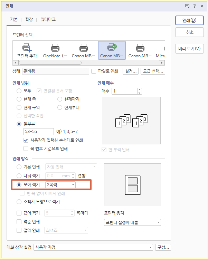Open the 대화 상자 설정 사용자 지정 dropdown
208x259 pixels.
click(93, 247)
